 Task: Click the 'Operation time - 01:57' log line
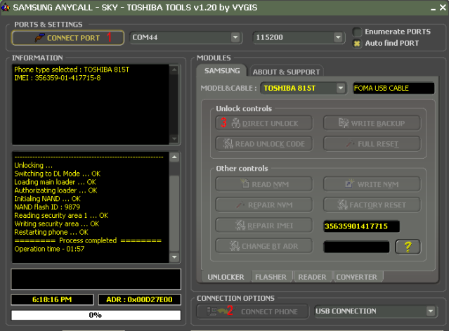(x=49, y=249)
